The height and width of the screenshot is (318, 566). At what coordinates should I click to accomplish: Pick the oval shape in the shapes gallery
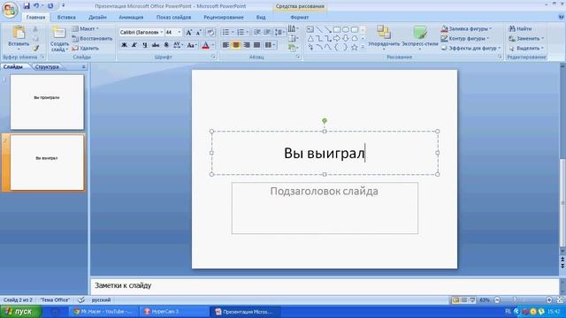[x=346, y=29]
